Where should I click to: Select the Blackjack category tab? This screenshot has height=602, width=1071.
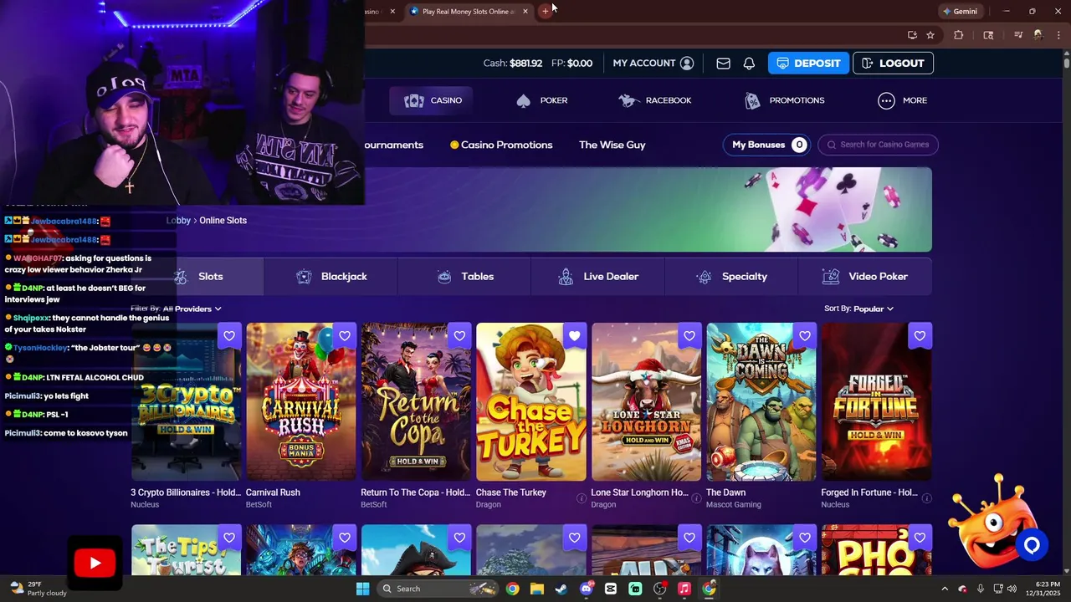(x=331, y=277)
